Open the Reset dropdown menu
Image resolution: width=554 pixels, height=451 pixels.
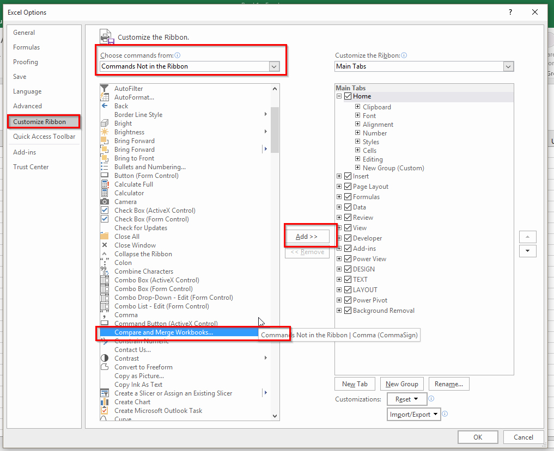coord(407,399)
